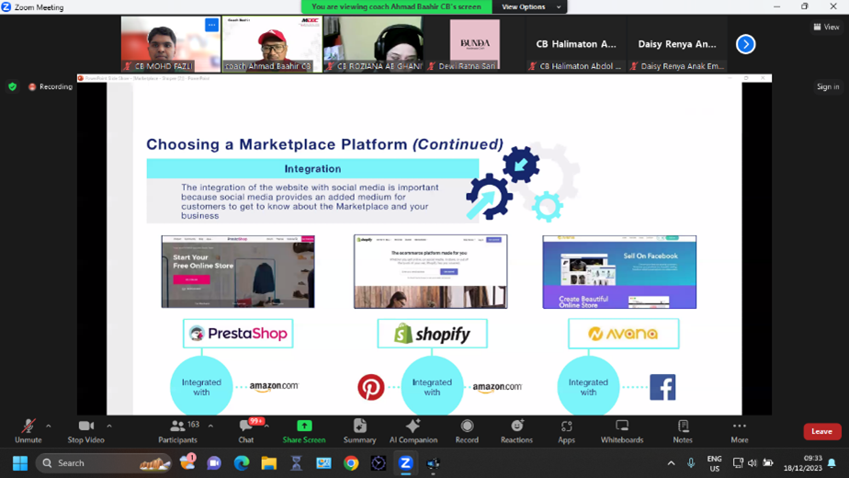849x478 pixels.
Task: Click the Recording indicator
Action: [51, 86]
